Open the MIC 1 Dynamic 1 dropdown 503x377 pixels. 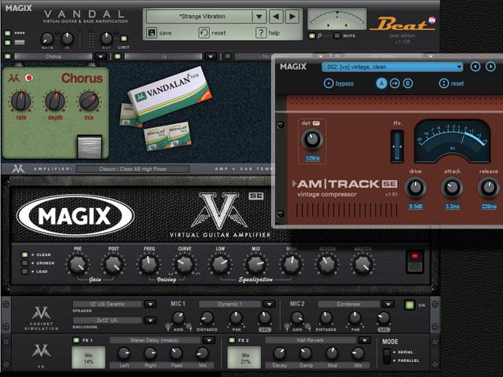point(269,304)
